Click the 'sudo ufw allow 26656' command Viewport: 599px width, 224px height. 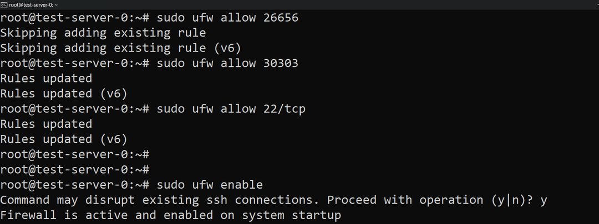227,18
